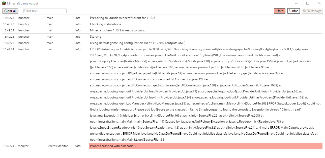Click the 'Using default game log configuration' entry
The width and height of the screenshot is (325, 158).
tap(137, 43)
